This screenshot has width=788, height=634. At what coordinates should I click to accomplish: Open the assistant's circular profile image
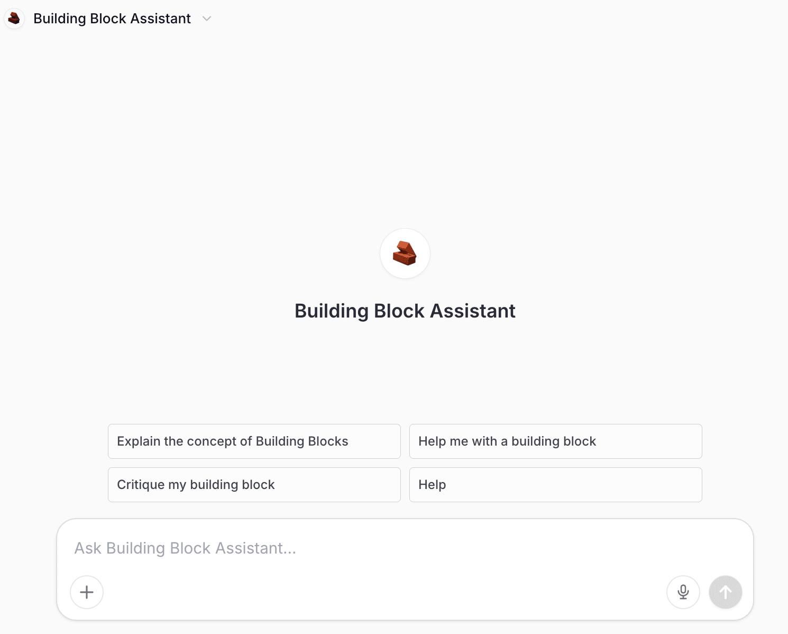point(405,253)
